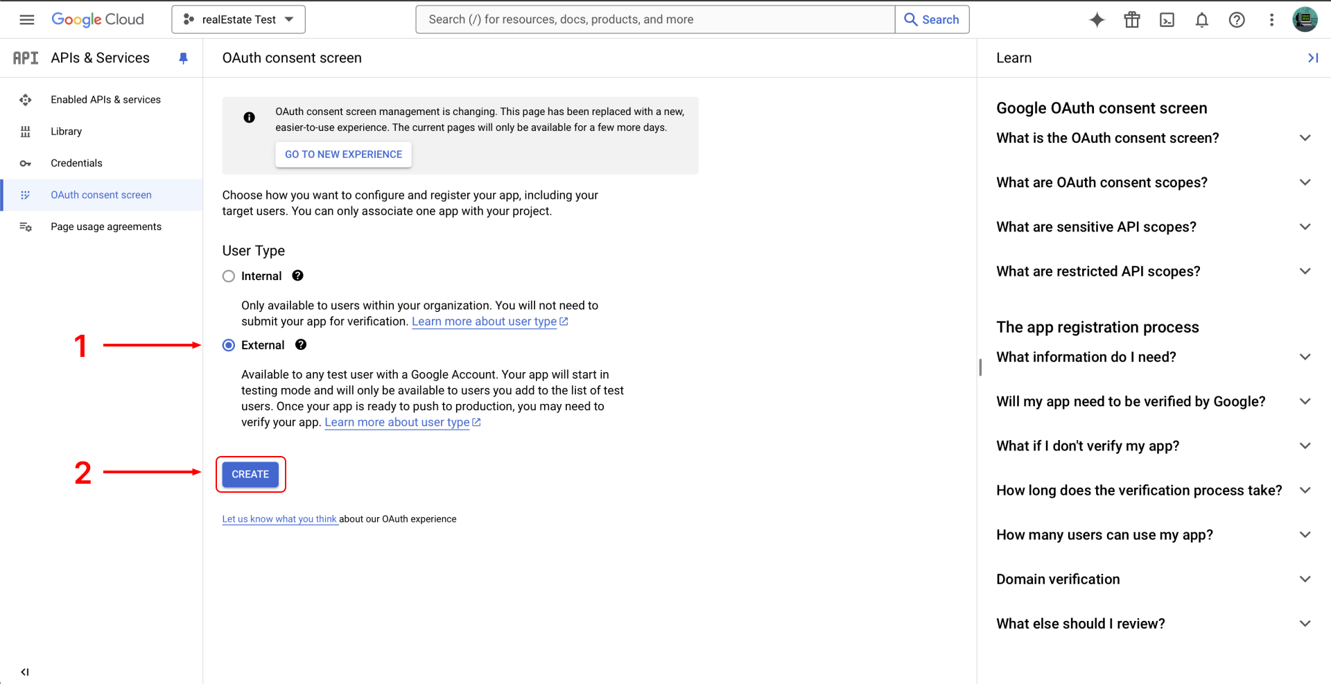Viewport: 1331px width, 684px height.
Task: Click the pin icon beside APIs & Services
Action: pyautogui.click(x=183, y=58)
